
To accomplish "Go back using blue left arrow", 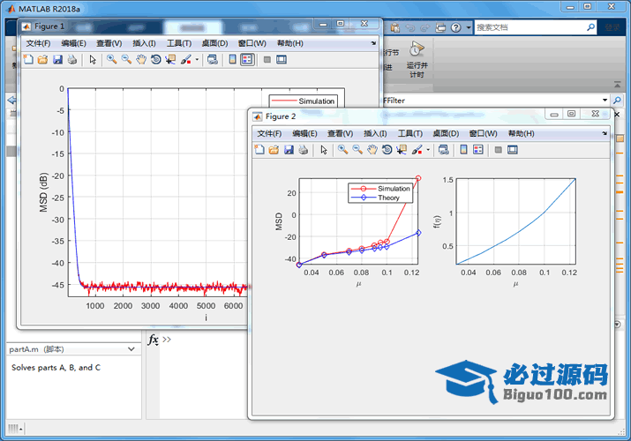I will click(x=11, y=100).
